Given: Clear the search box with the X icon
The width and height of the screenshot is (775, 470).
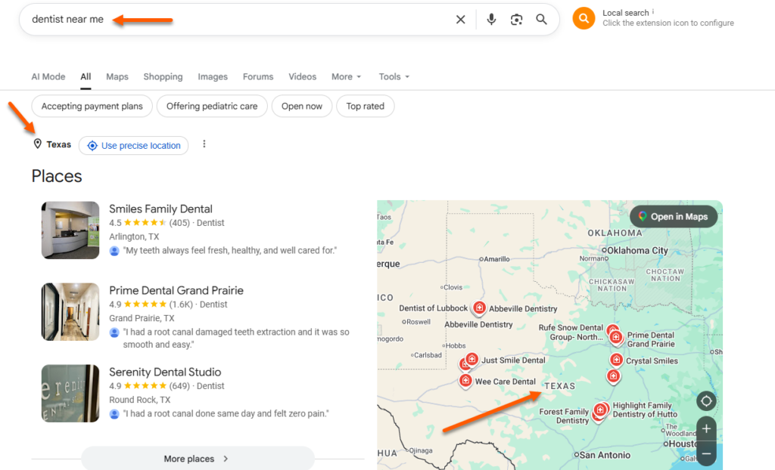Looking at the screenshot, I should tap(460, 19).
